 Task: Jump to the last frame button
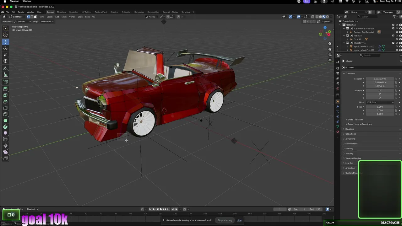tap(169, 209)
